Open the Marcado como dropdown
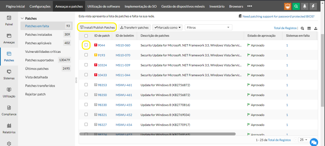This screenshot has height=146, width=325. tap(168, 27)
